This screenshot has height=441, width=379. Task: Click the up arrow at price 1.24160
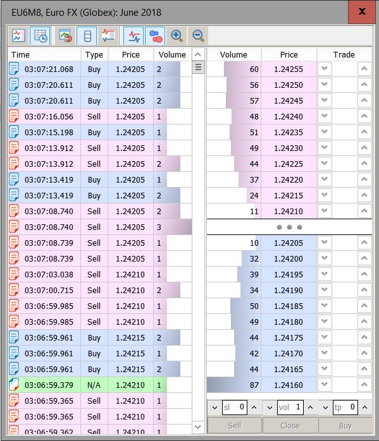point(364,385)
